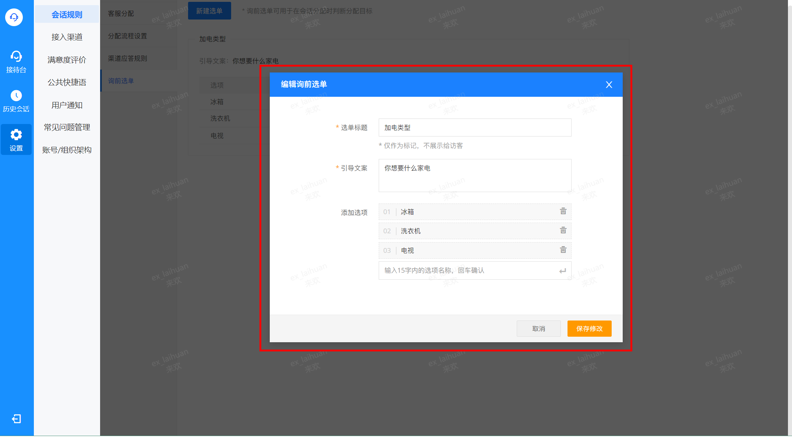Open 用户通知 menu item
This screenshot has height=439, width=792.
(x=67, y=105)
